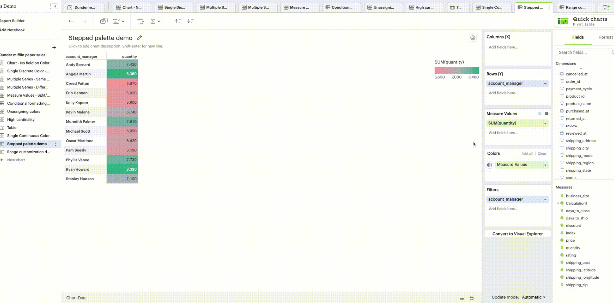This screenshot has width=614, height=303.
Task: Expand the Update mode Automatic dropdown
Action: [x=544, y=297]
